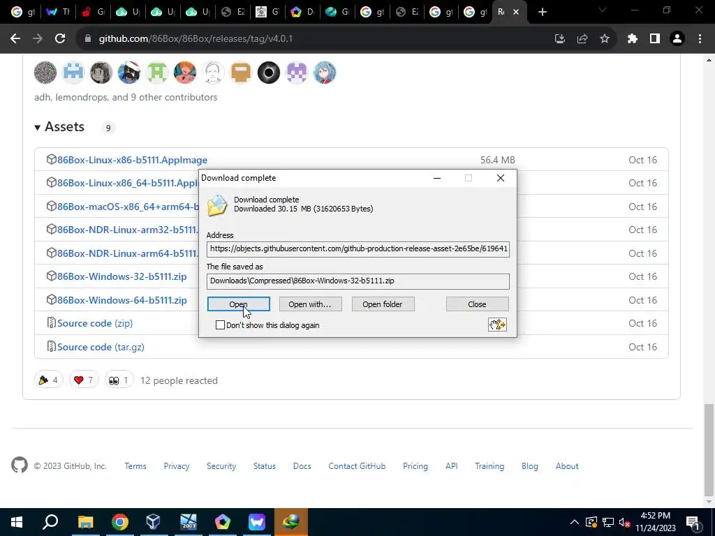Open the Blog footer link
The image size is (715, 536).
point(530,466)
